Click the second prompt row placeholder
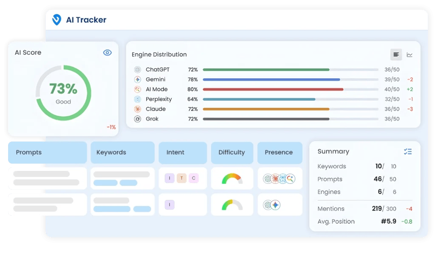This screenshot has width=435, height=262. click(48, 205)
